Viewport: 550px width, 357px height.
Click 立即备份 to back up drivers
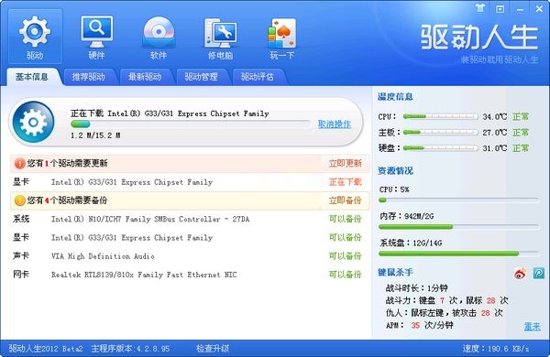click(x=346, y=200)
